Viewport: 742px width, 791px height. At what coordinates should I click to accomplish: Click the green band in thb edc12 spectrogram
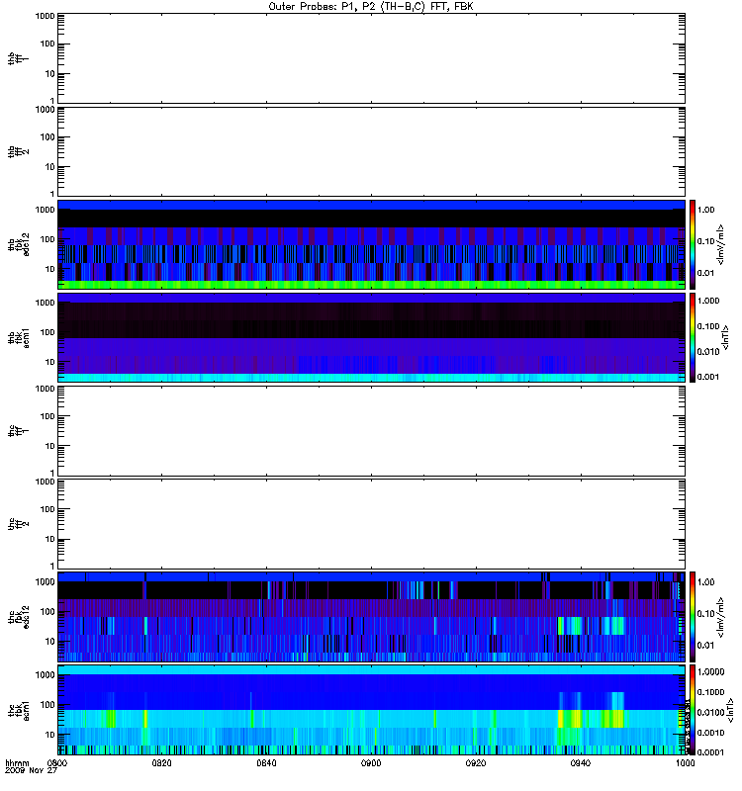pyautogui.click(x=371, y=285)
